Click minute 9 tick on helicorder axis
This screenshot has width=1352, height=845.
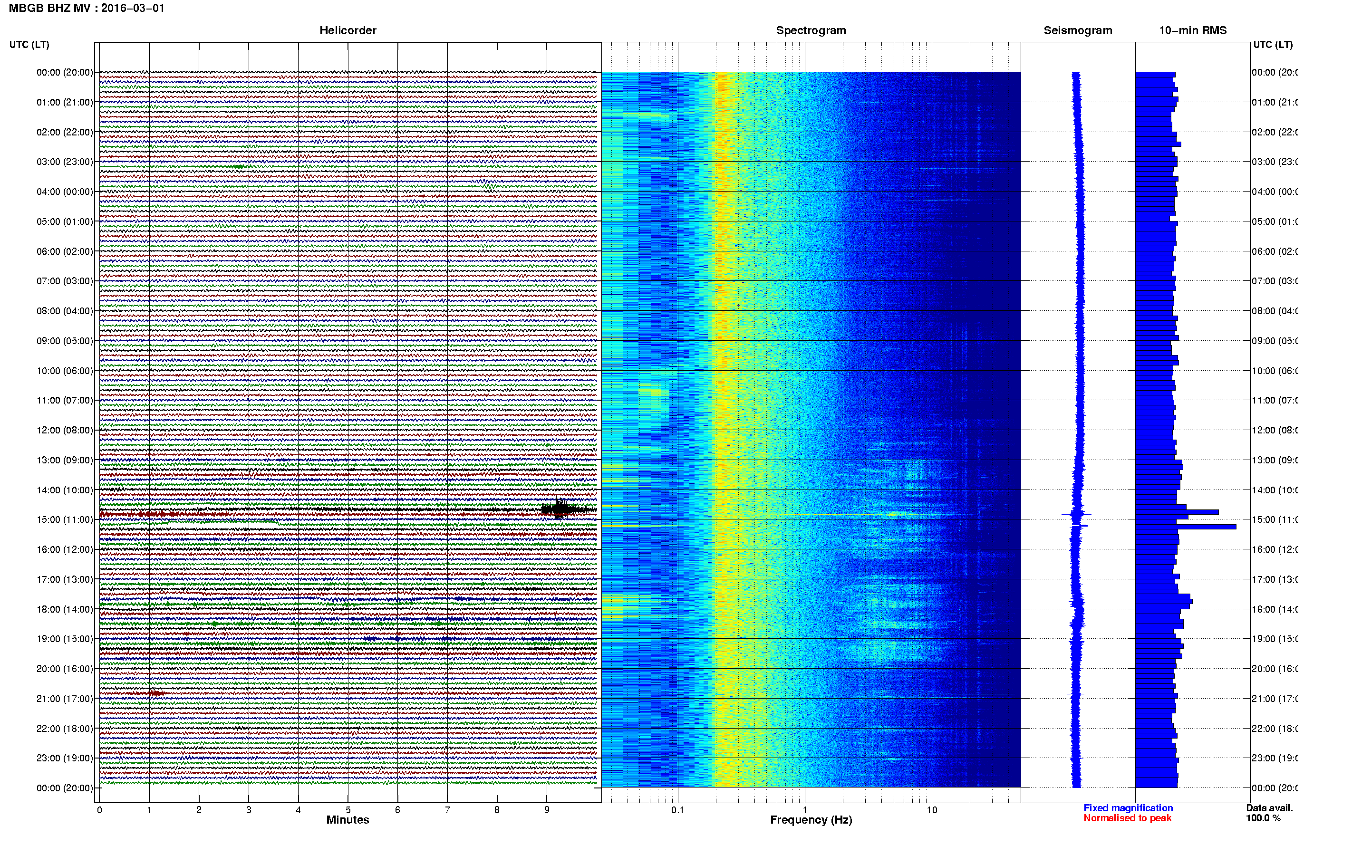click(547, 810)
